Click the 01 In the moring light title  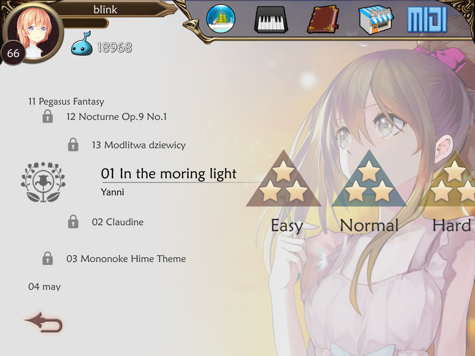(x=169, y=174)
